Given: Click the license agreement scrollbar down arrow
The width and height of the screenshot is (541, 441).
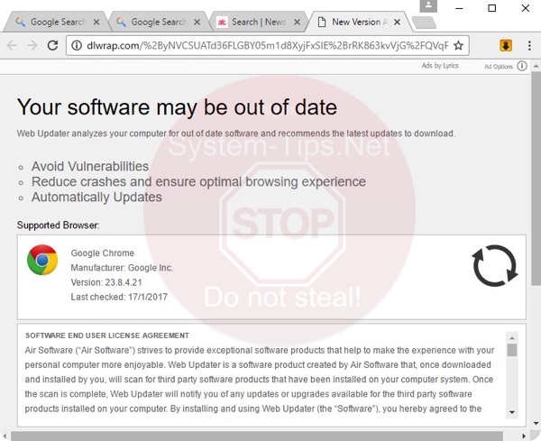Looking at the screenshot, I should [512, 412].
